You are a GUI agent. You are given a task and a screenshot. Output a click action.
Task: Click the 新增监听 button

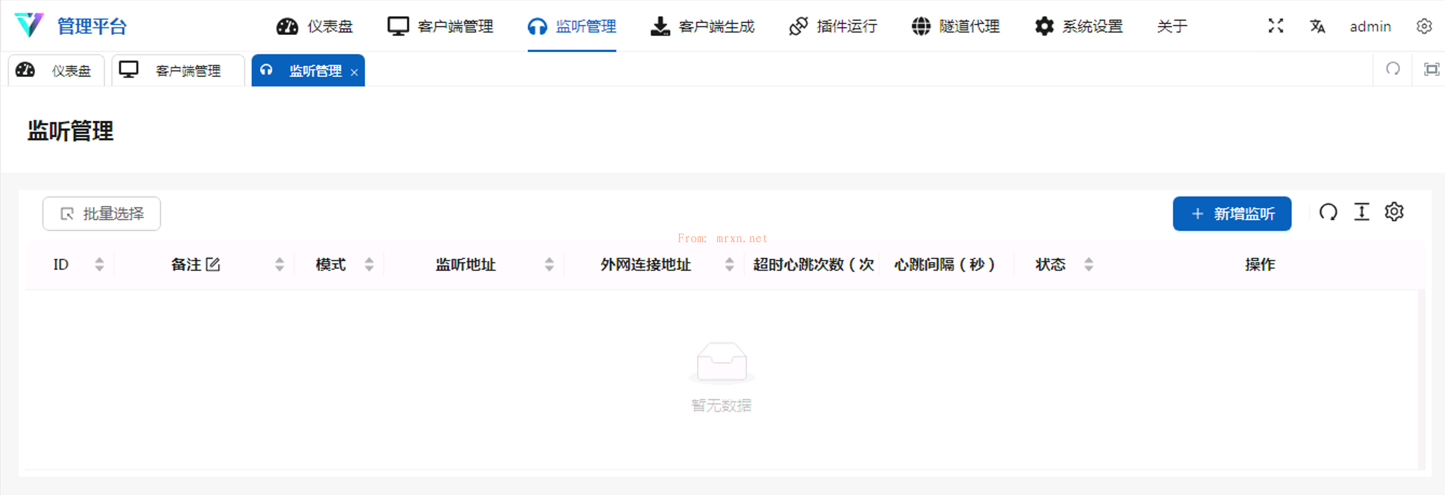(x=1232, y=214)
